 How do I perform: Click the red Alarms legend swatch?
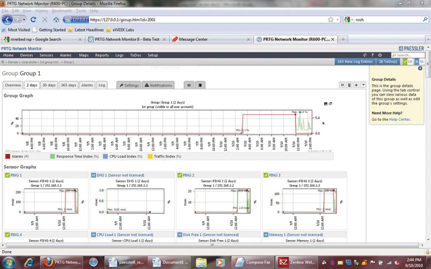click(x=7, y=157)
